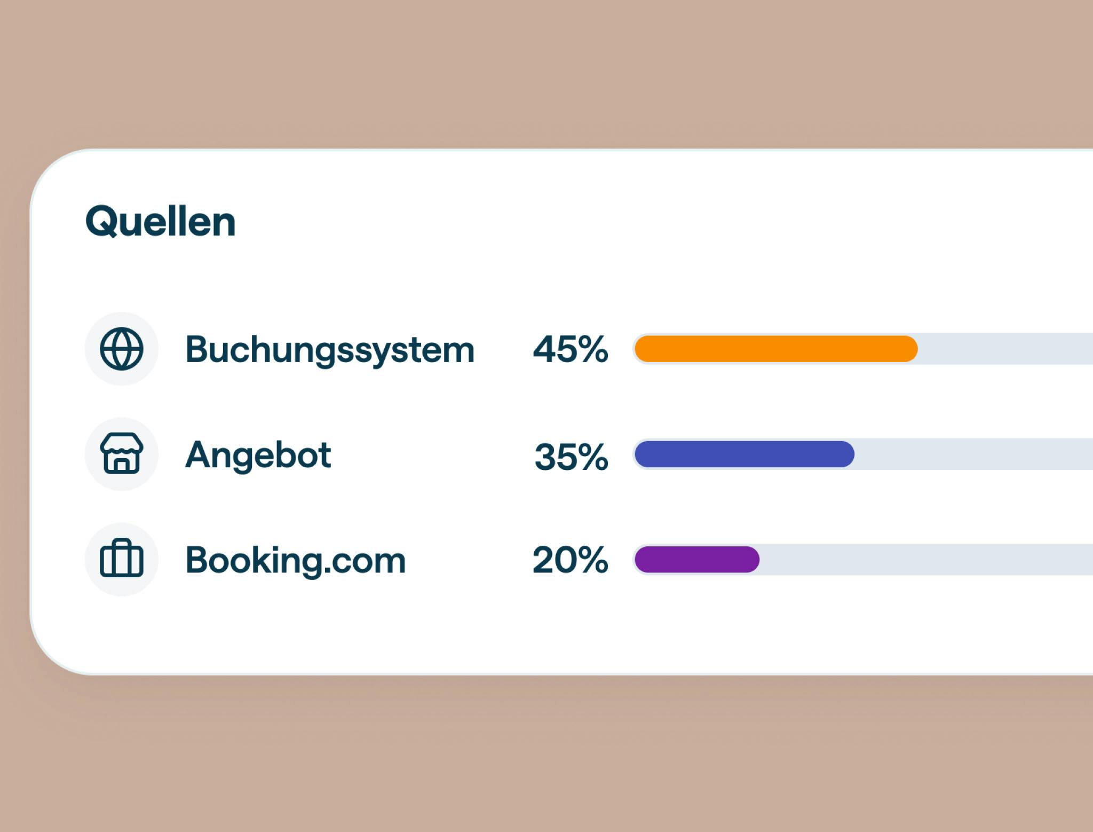The image size is (1093, 832).
Task: Click the grey unfilled track of Booking.com bar
Action: [923, 559]
